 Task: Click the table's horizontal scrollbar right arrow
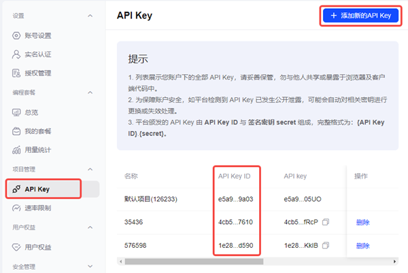[x=395, y=261]
